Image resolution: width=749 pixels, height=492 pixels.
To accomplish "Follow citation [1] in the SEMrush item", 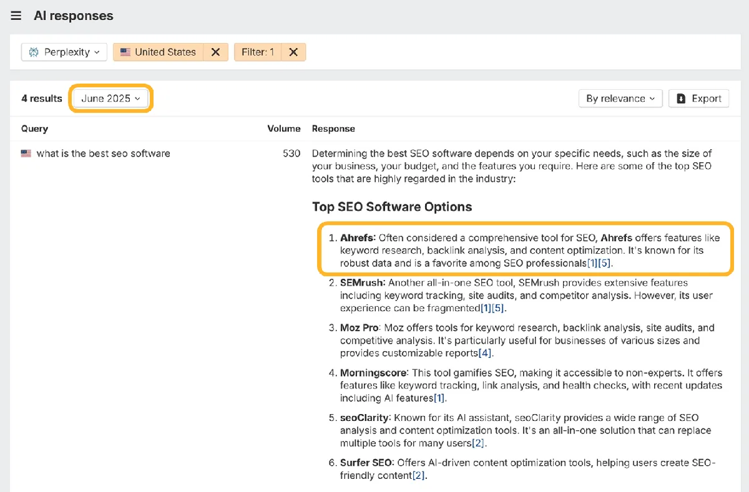I will pos(486,308).
